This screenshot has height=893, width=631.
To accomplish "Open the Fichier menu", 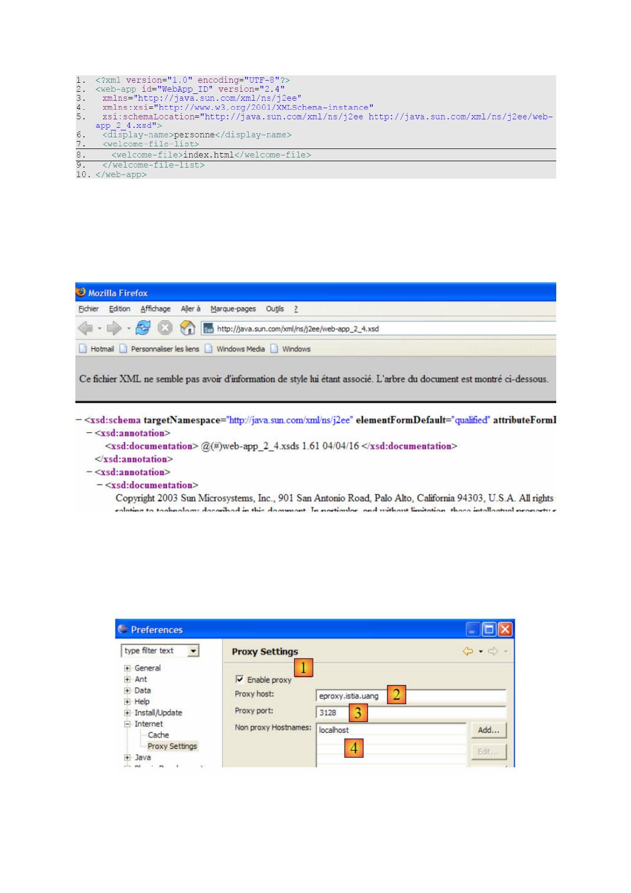I will click(89, 309).
